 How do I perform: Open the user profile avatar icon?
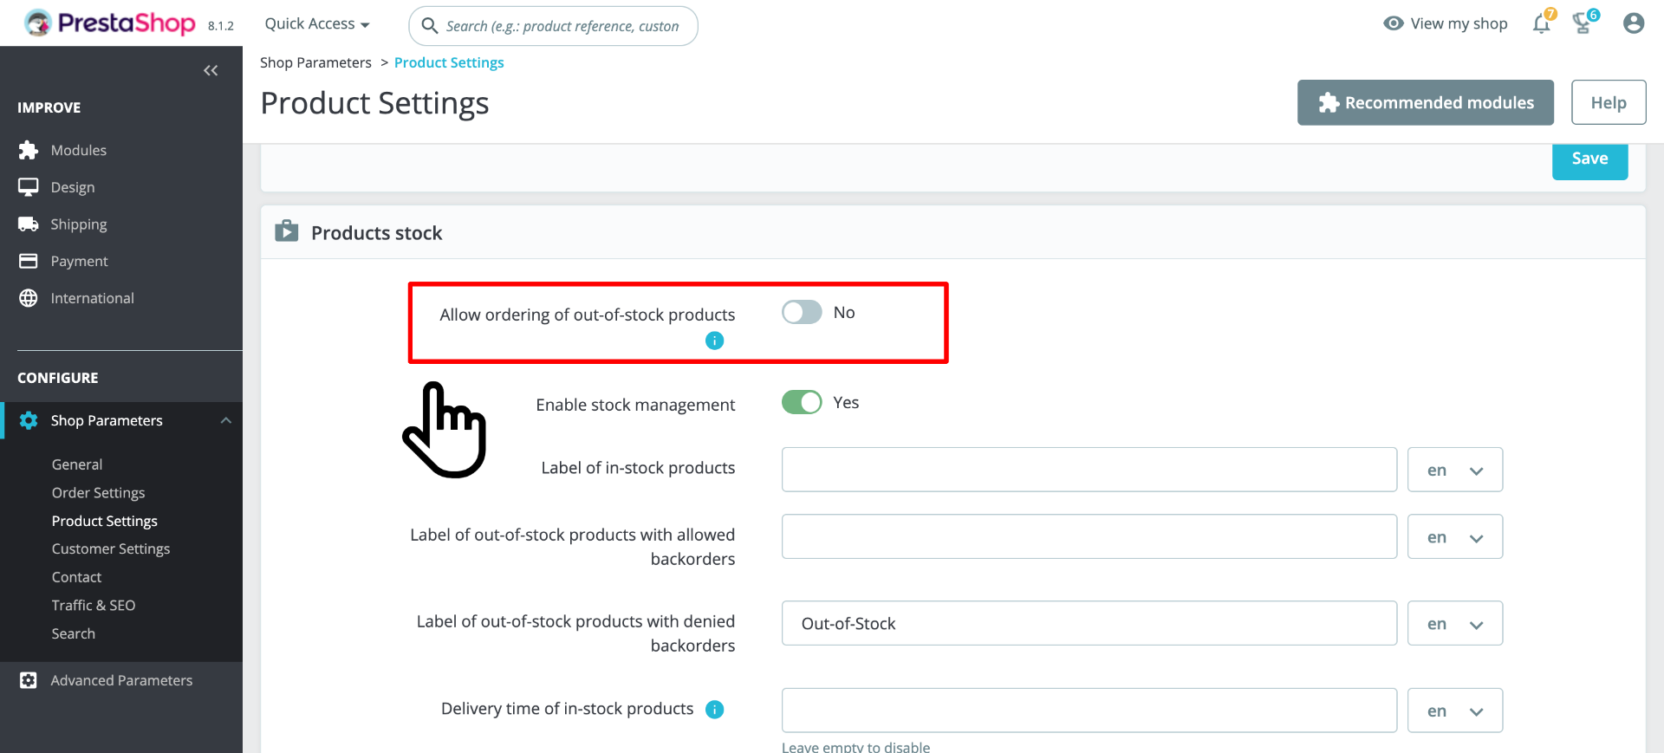tap(1634, 23)
